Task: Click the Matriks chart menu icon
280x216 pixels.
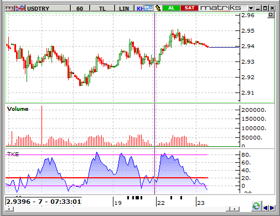Action: 9,8
